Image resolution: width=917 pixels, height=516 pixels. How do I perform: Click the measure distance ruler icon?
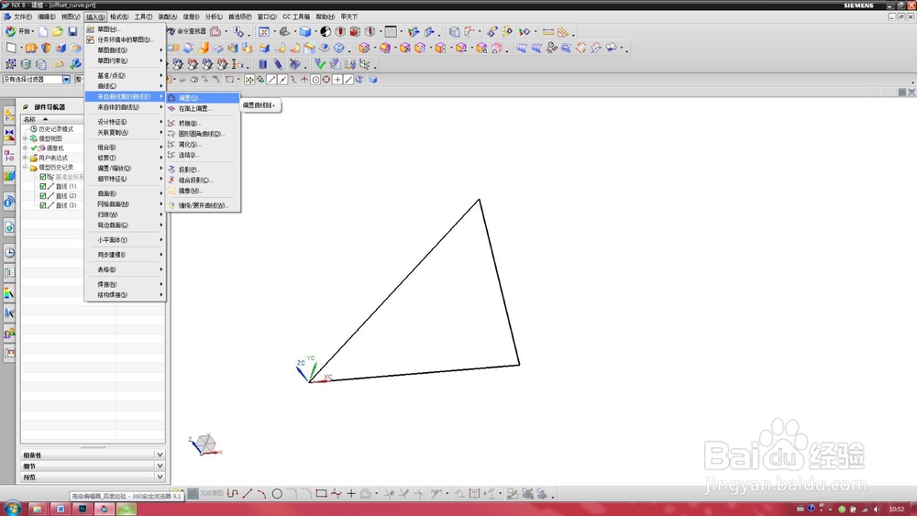click(548, 31)
